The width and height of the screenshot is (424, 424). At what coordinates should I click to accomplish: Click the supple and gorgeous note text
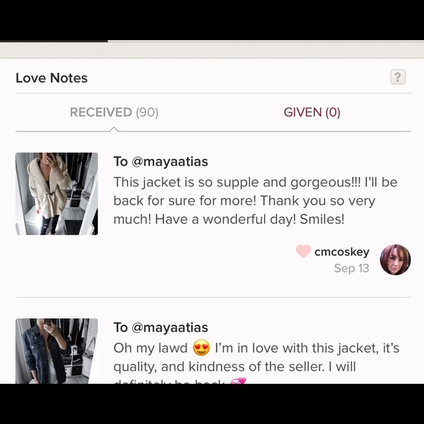(x=255, y=200)
